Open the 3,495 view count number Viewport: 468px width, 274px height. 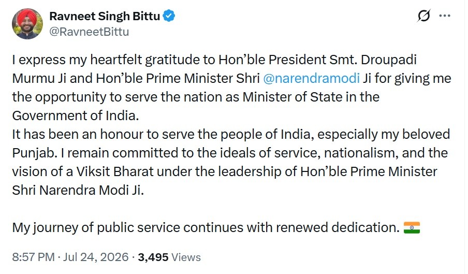click(153, 257)
